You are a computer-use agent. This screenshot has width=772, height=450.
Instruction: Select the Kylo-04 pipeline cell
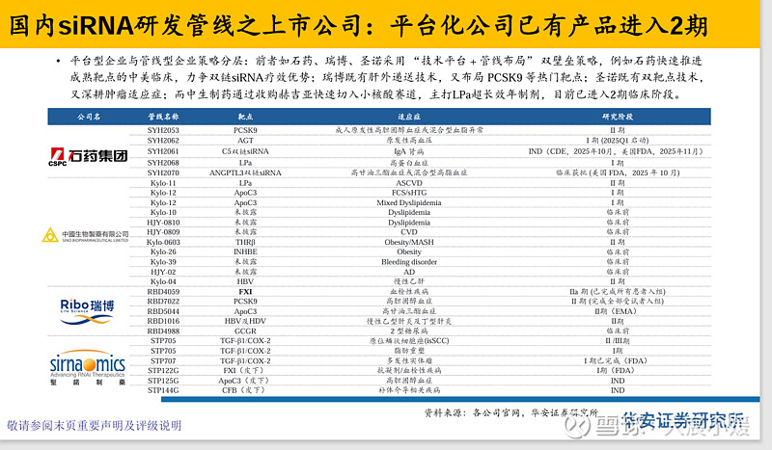click(x=163, y=281)
